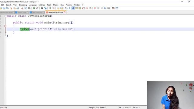Collapse the class fold marker on line 1
Screen dimensions: 194x109
[5, 16]
